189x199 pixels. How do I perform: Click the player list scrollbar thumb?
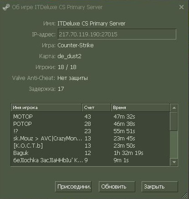(x=174, y=121)
